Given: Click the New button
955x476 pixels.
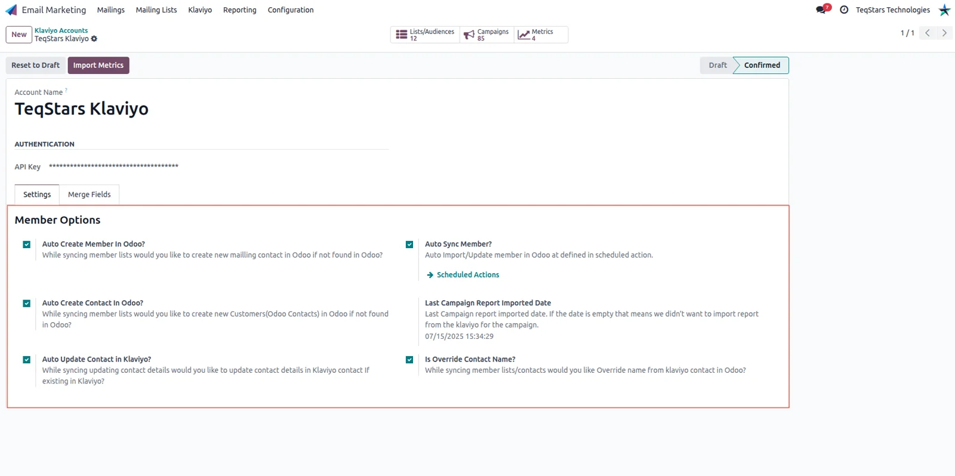Looking at the screenshot, I should point(19,35).
